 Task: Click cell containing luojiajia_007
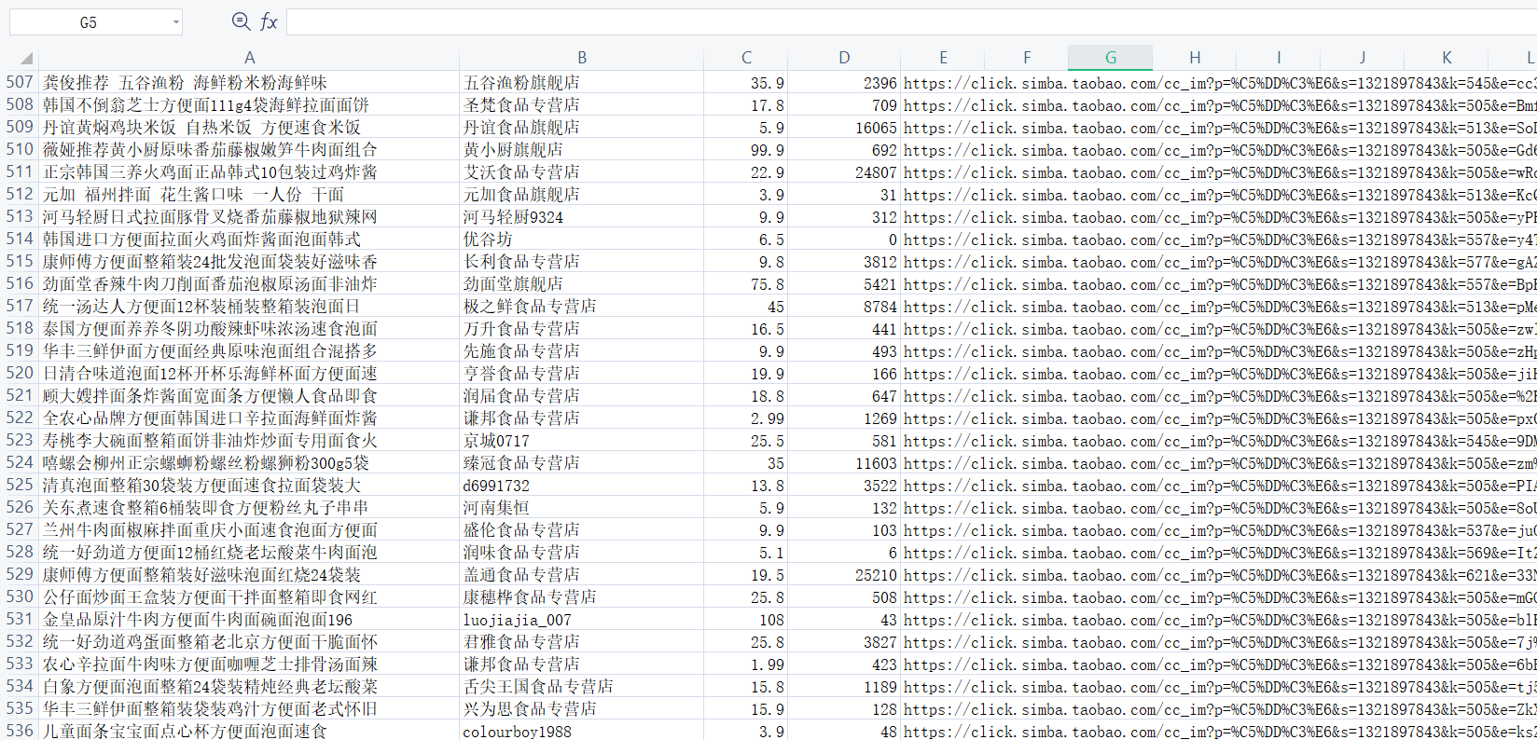(x=581, y=620)
